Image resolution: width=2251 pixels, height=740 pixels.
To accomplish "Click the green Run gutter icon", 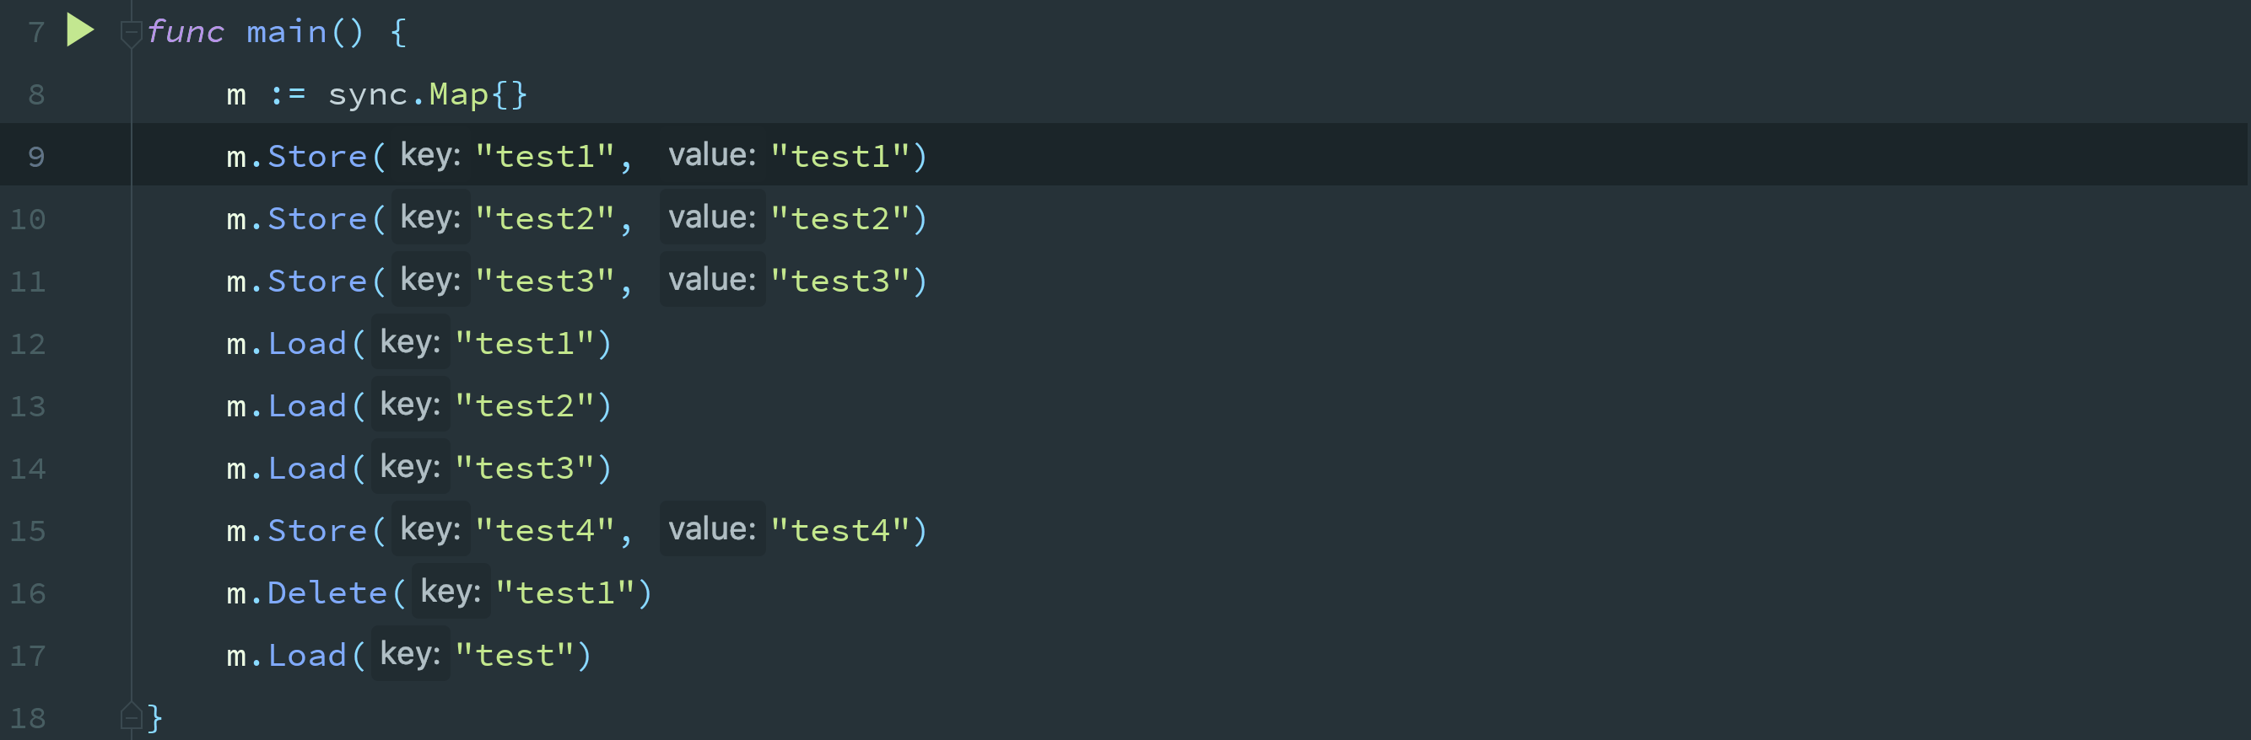I will tap(79, 30).
